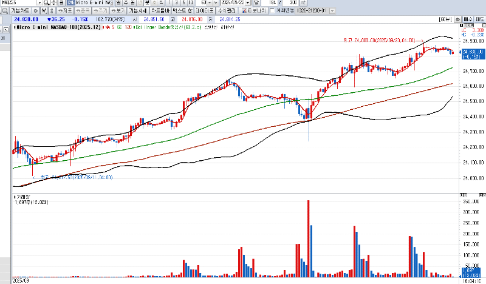This screenshot has height=284, width=486.
Task: Click the 매수 buy button
Action: (468, 20)
